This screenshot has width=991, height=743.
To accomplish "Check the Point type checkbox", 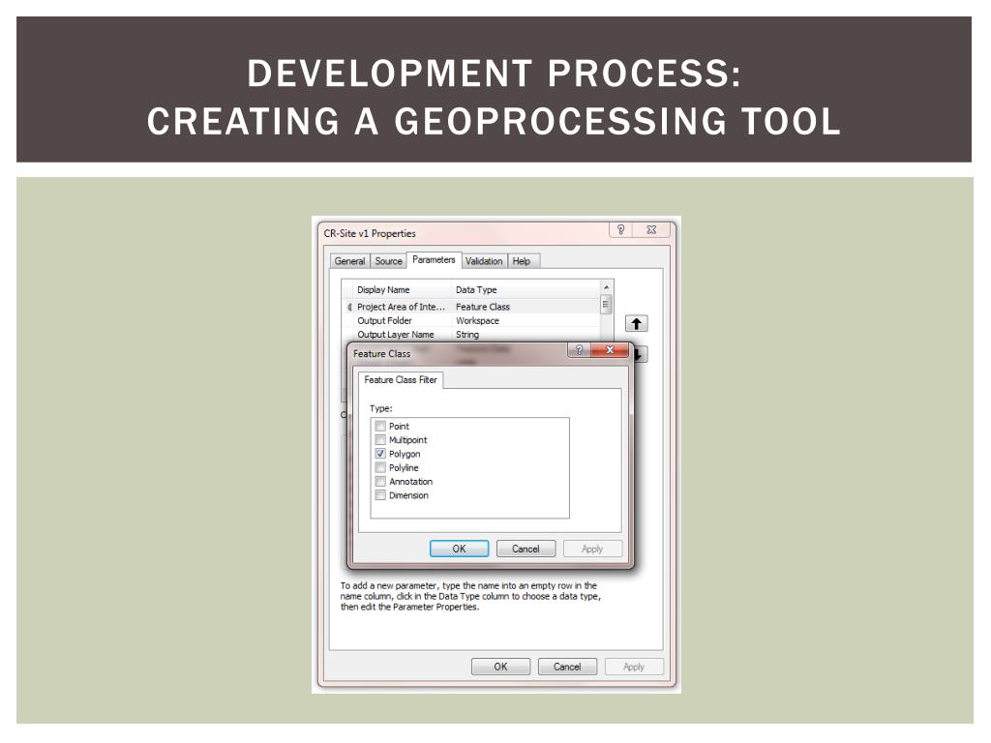I will coord(380,426).
